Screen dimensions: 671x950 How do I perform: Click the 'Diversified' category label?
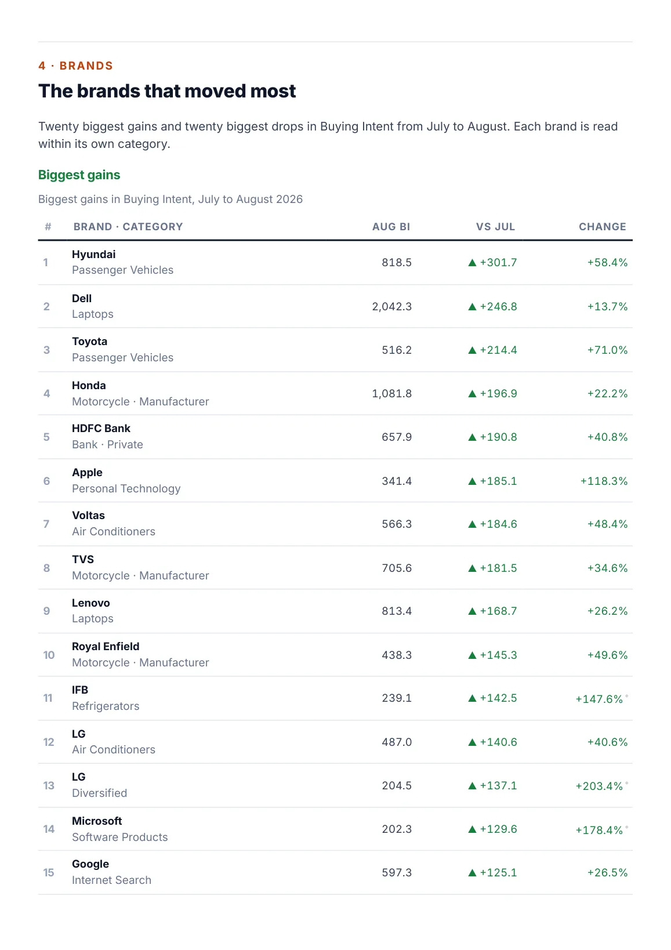[100, 793]
